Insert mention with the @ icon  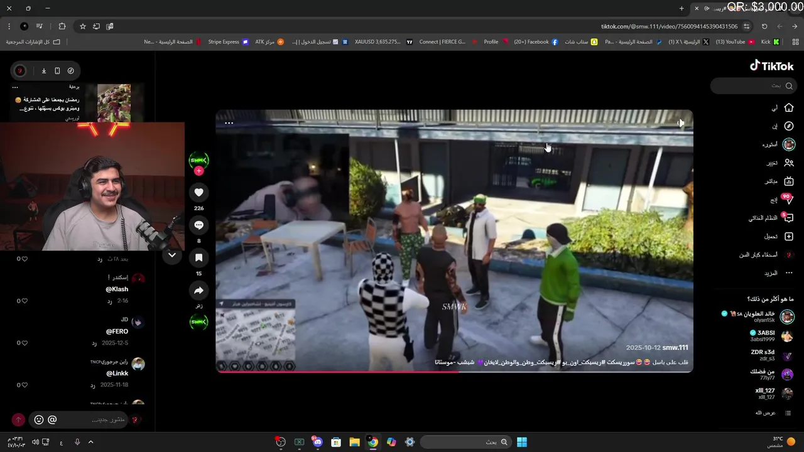click(52, 419)
